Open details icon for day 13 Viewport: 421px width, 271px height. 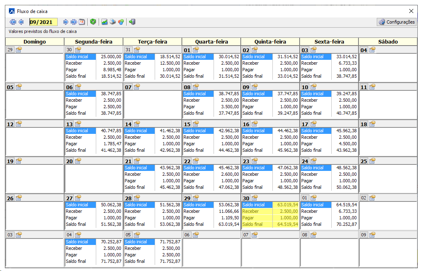click(x=78, y=124)
